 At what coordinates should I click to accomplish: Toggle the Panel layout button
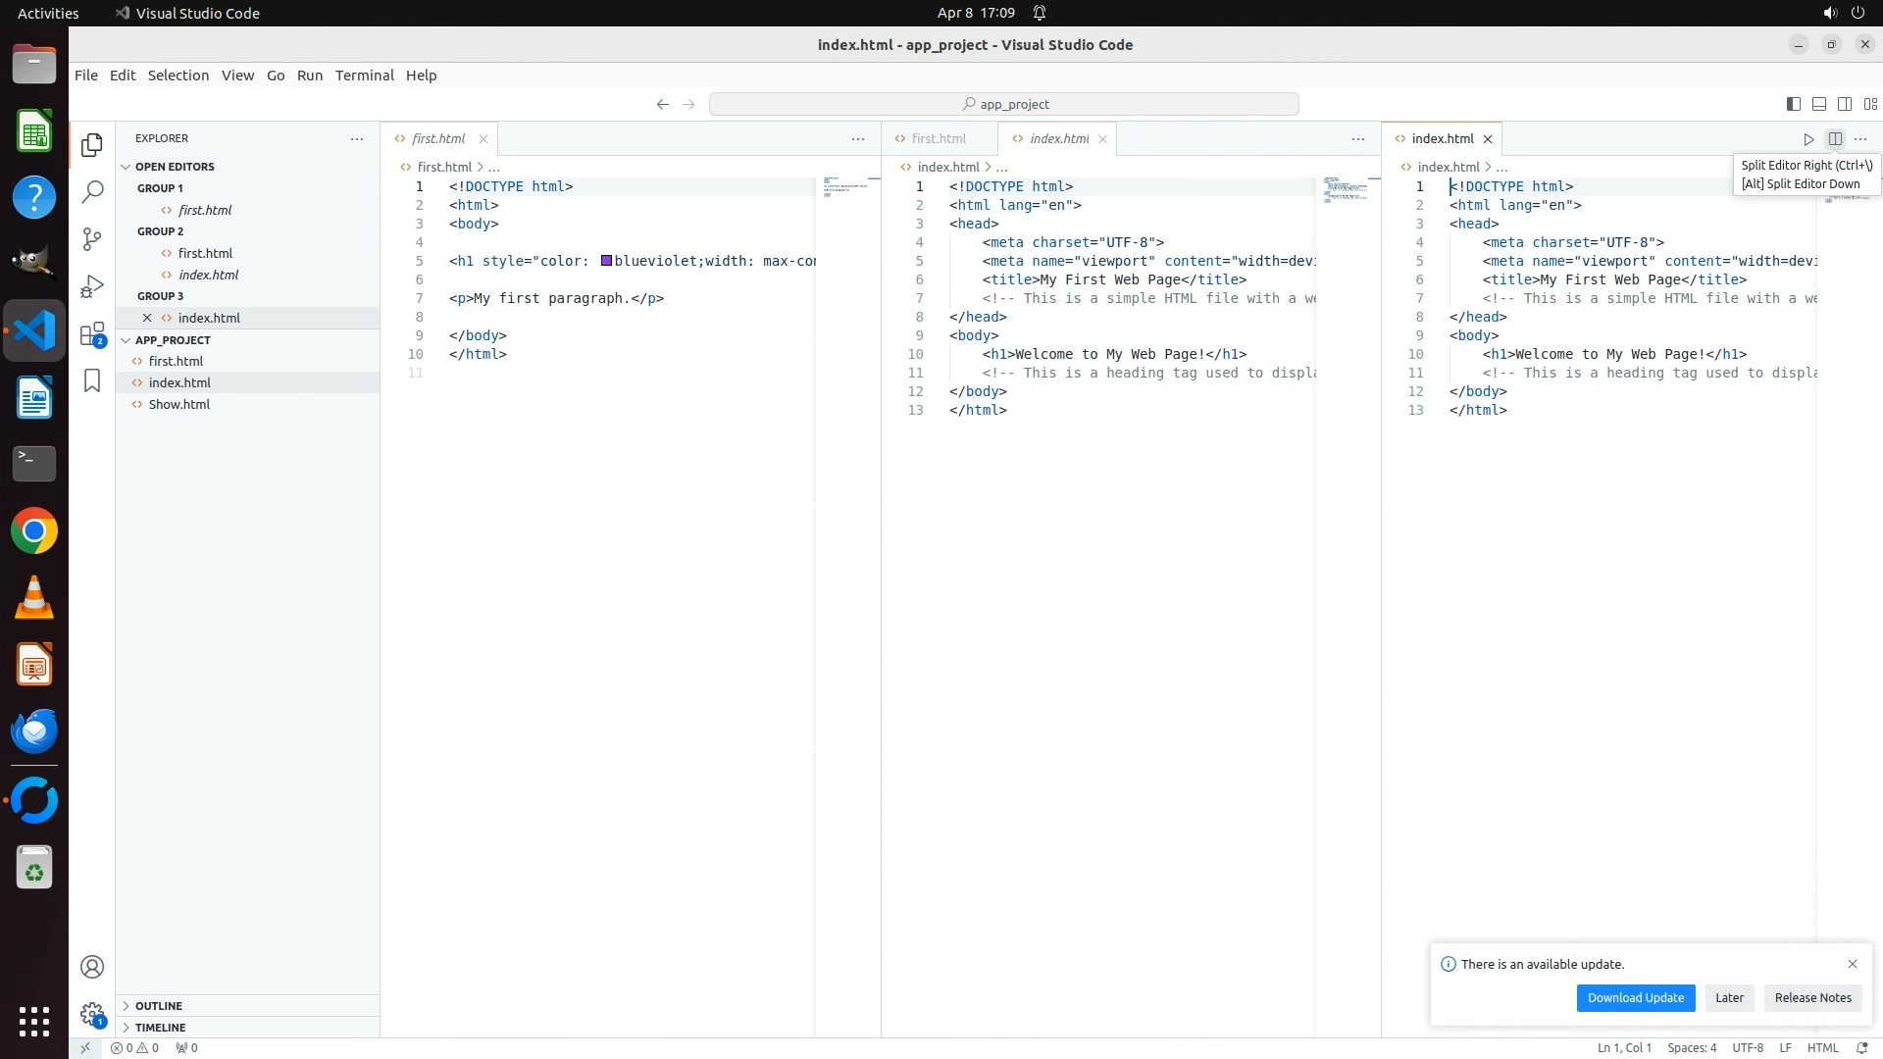[x=1818, y=104]
